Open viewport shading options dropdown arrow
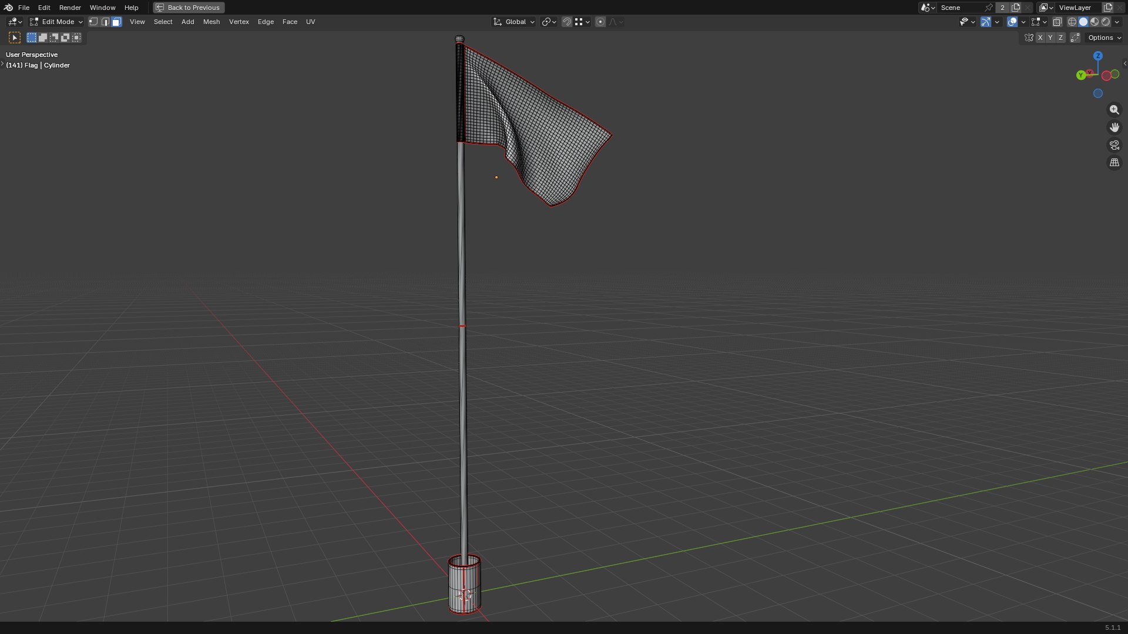Viewport: 1128px width, 634px height. click(x=1117, y=22)
